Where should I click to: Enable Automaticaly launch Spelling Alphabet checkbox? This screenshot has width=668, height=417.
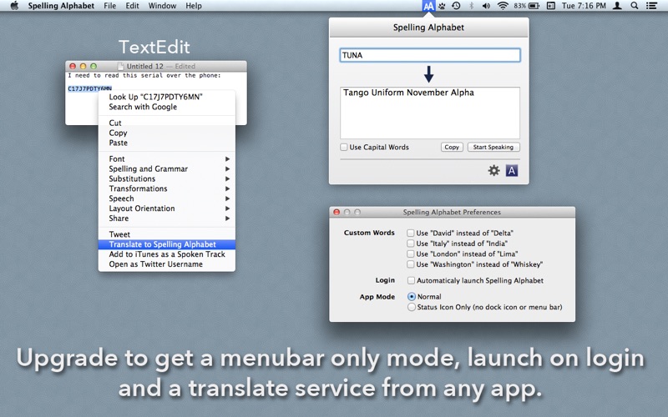(x=411, y=280)
